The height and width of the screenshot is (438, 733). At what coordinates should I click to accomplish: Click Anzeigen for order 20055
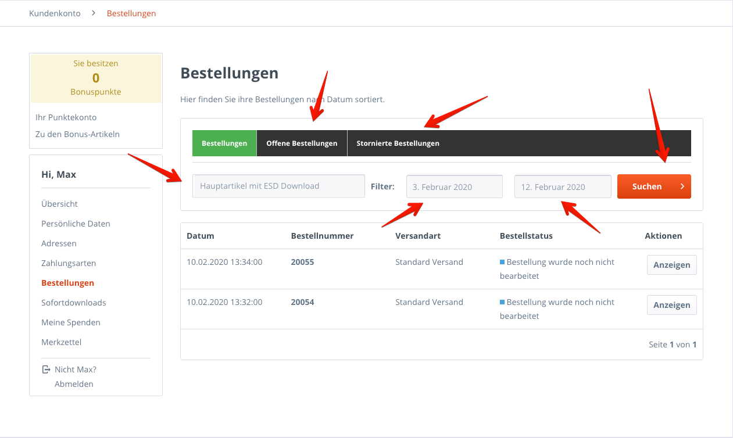(x=671, y=265)
